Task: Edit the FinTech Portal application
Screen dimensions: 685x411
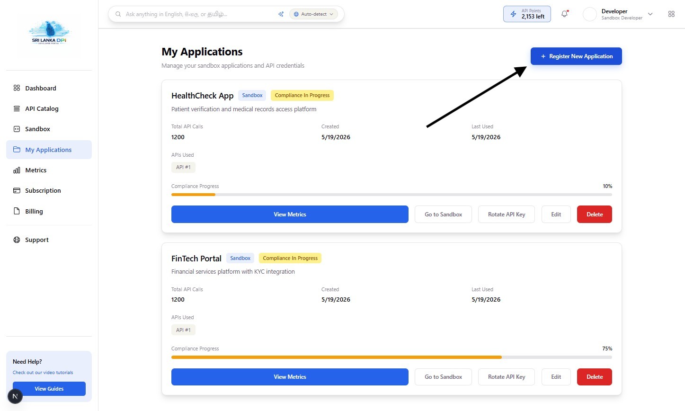Action: pyautogui.click(x=556, y=377)
